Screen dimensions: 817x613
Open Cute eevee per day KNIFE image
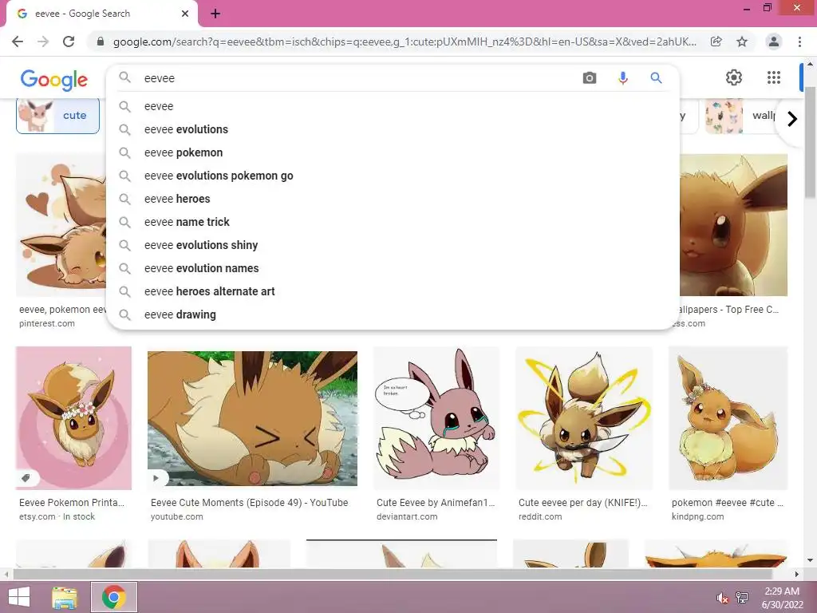(x=583, y=418)
